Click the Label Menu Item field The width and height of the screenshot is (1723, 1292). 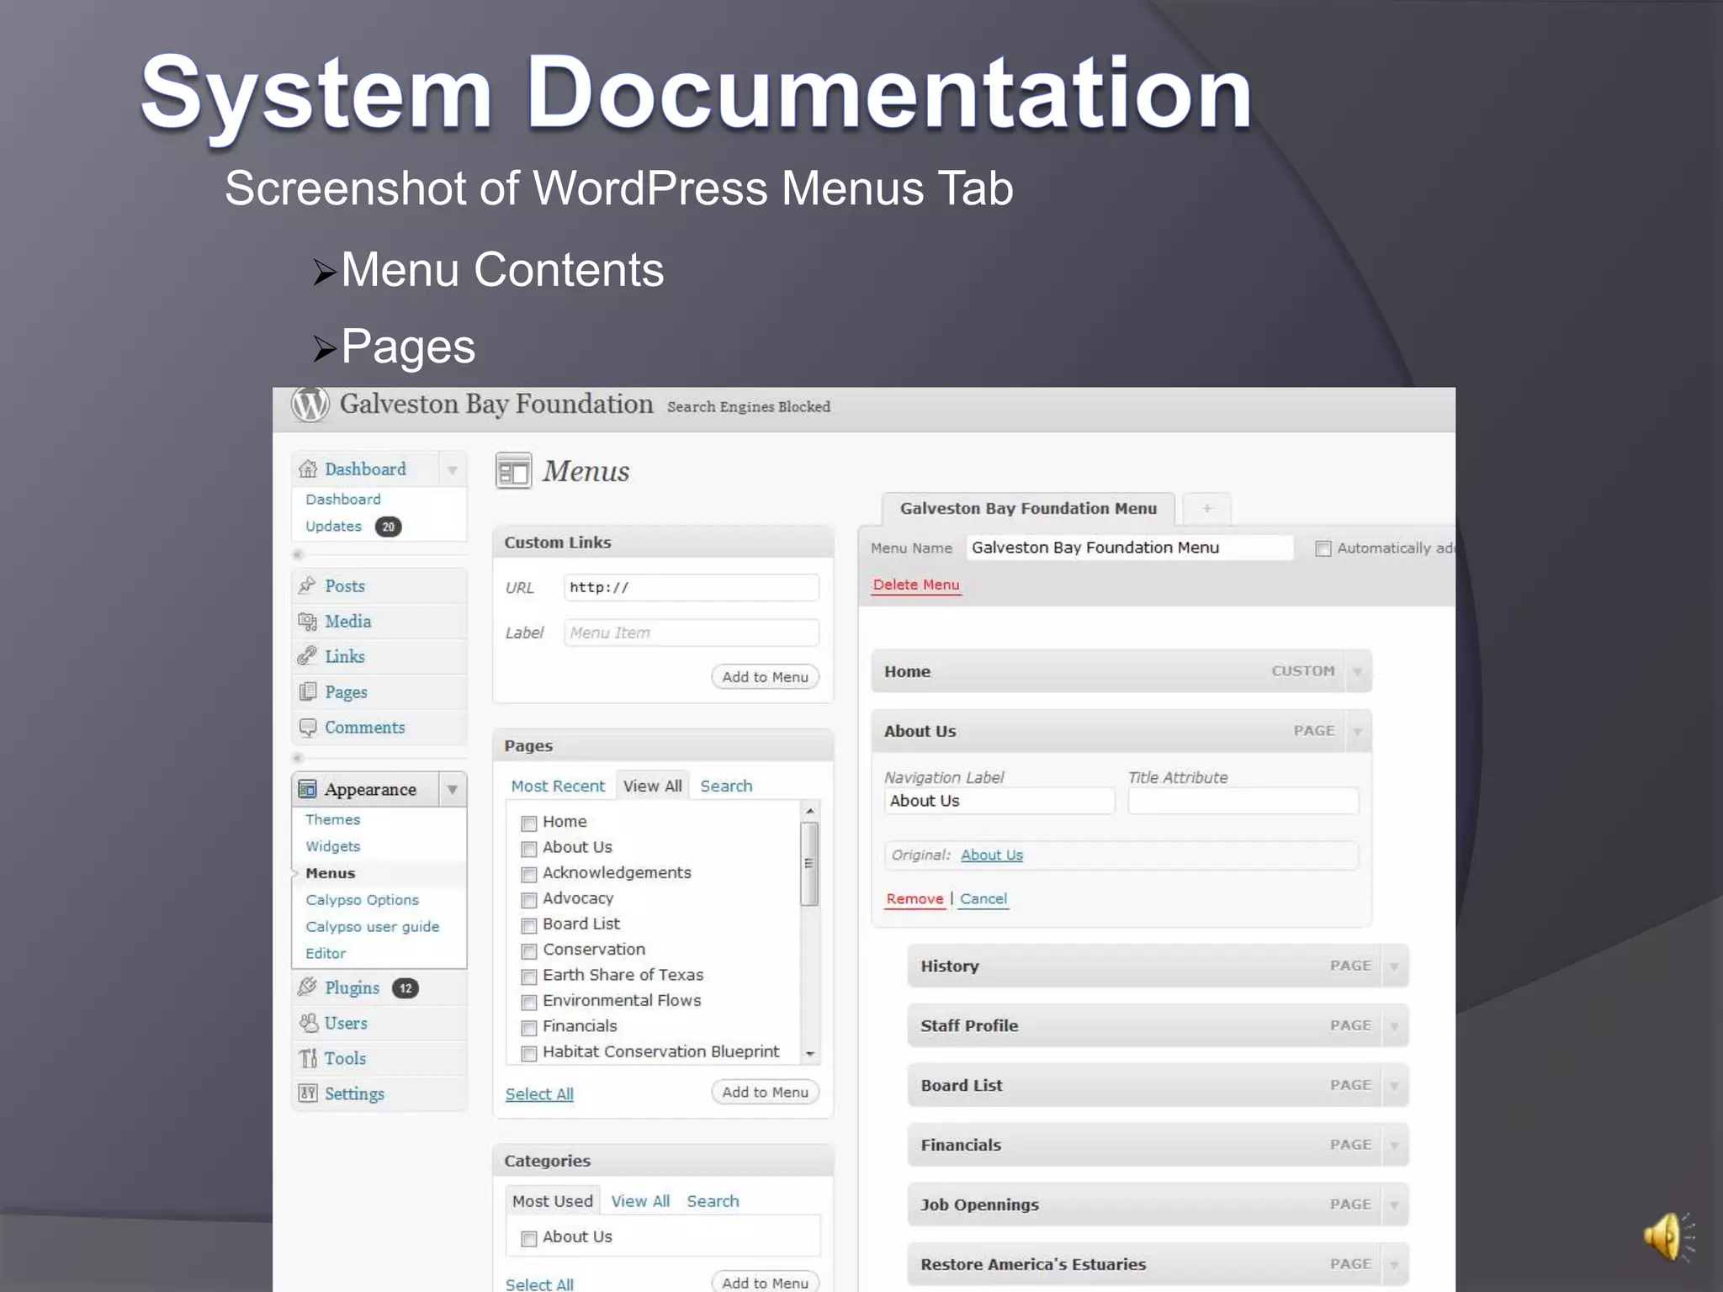[x=692, y=633]
